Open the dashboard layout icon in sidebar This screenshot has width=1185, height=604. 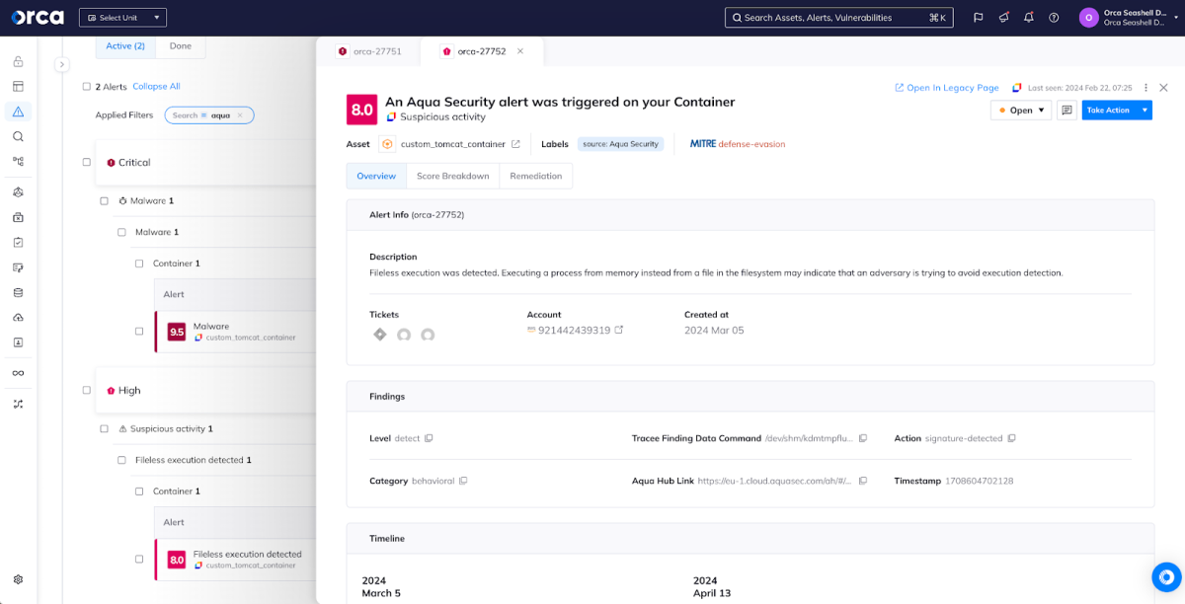pyautogui.click(x=18, y=87)
